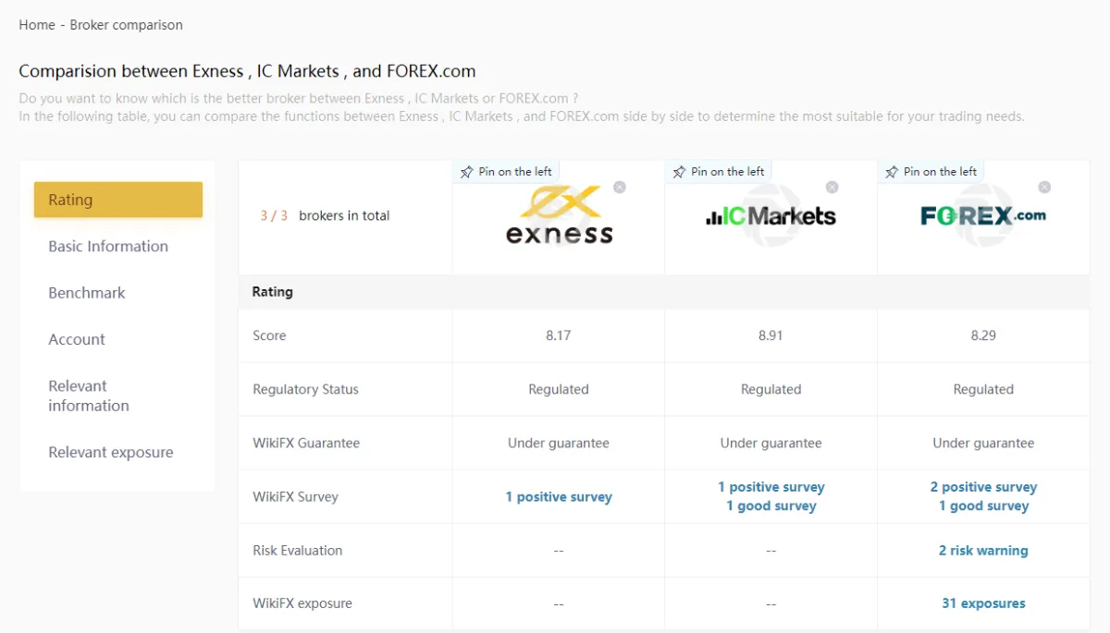
Task: Open FOREX.com 1 good survey link
Action: (983, 505)
